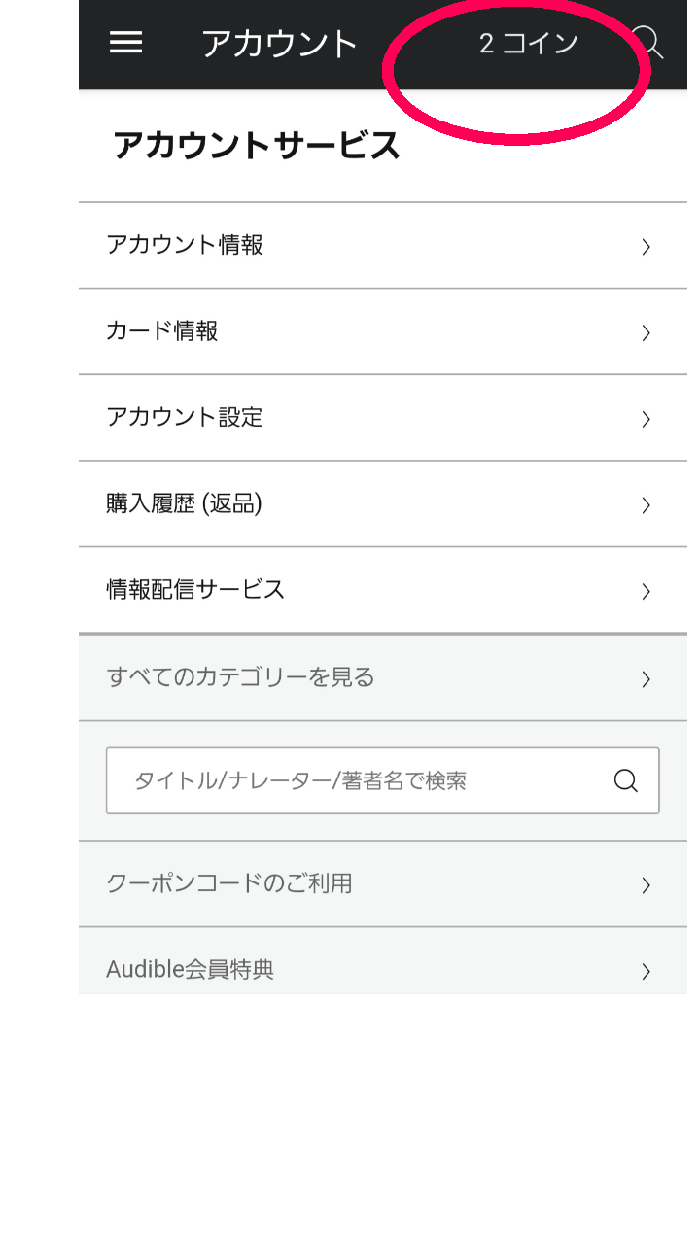Open the hamburger menu icon
The width and height of the screenshot is (700, 1244).
click(x=126, y=43)
